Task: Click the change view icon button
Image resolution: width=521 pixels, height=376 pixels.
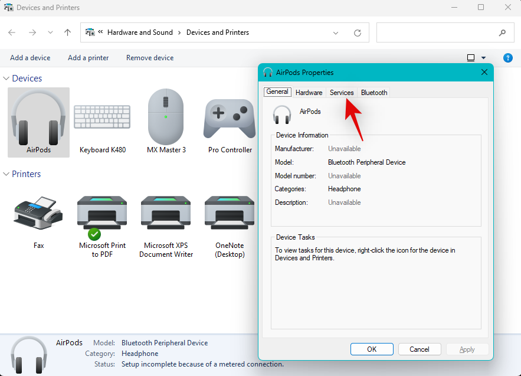Action: [x=471, y=58]
